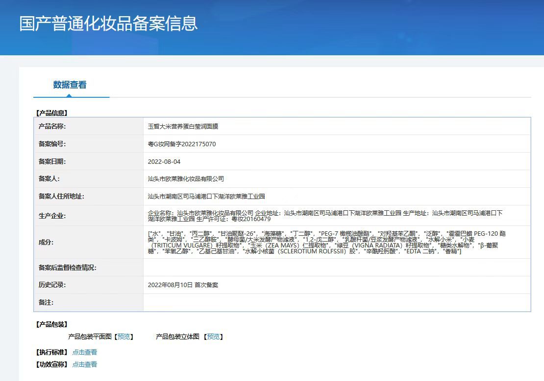Click the 成分: row label
The width and height of the screenshot is (544, 381).
[46, 243]
